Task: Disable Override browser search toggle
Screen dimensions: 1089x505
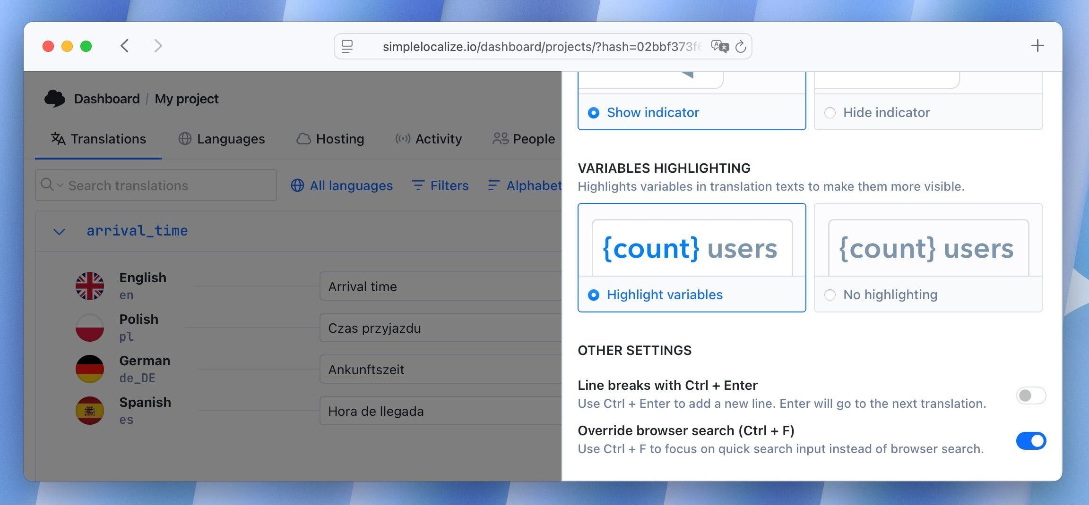Action: point(1031,440)
